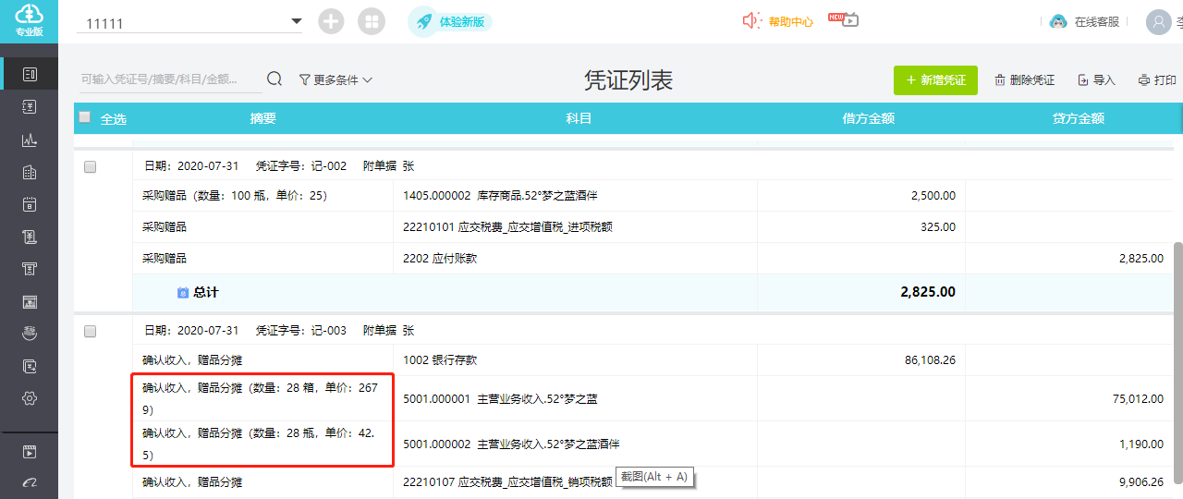Open the stacked bowl sidebar icon
The height and width of the screenshot is (499, 1183).
pos(30,334)
